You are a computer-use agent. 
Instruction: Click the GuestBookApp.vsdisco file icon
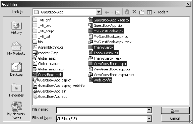coord(90,20)
